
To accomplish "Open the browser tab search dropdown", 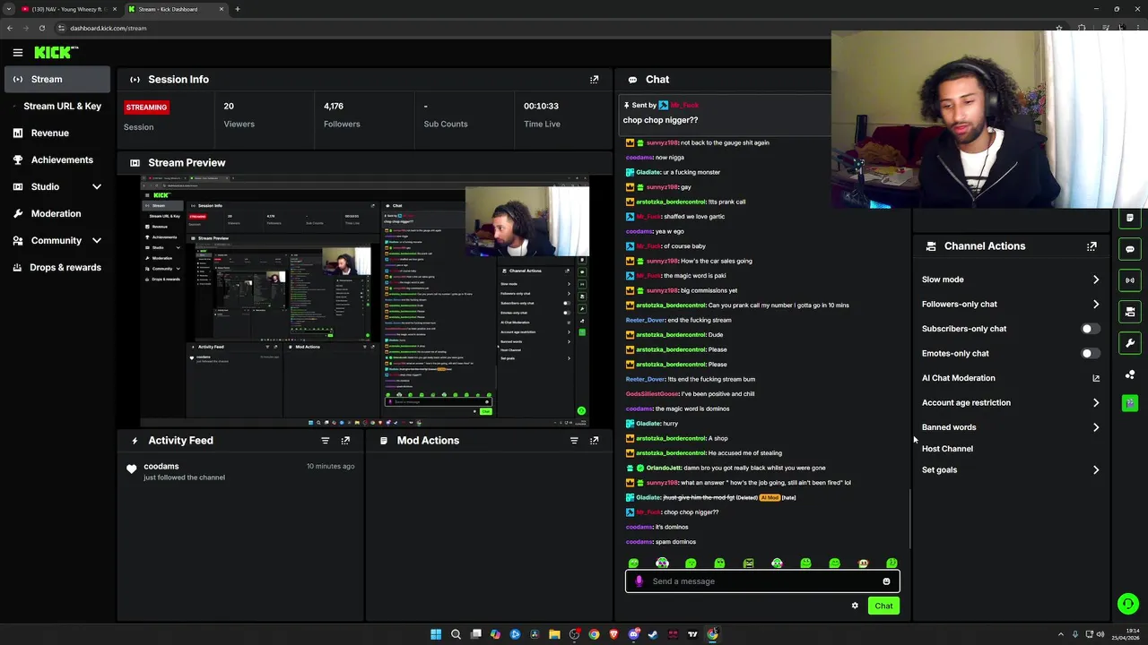I will (9, 9).
